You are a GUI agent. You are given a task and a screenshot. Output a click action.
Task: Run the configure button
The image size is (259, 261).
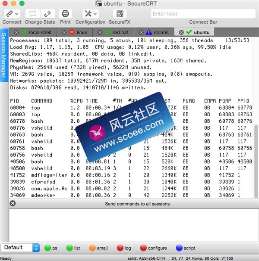[154, 248]
